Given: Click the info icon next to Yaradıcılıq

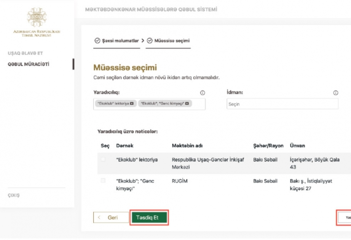Looking at the screenshot, I should 203,93.
